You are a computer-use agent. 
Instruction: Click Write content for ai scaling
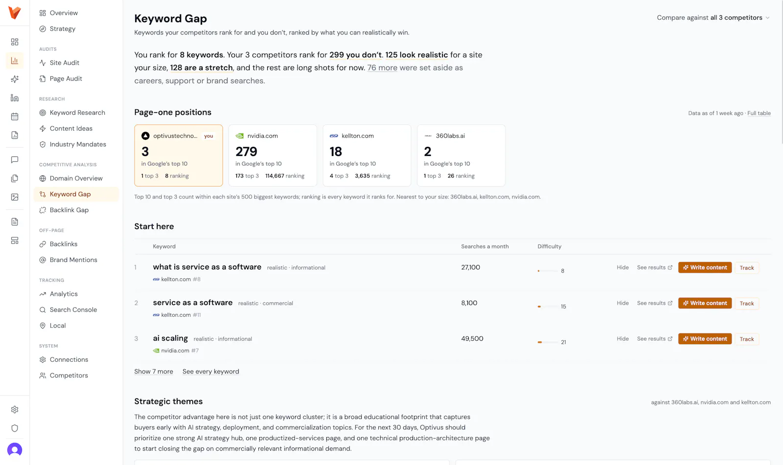[x=705, y=339]
